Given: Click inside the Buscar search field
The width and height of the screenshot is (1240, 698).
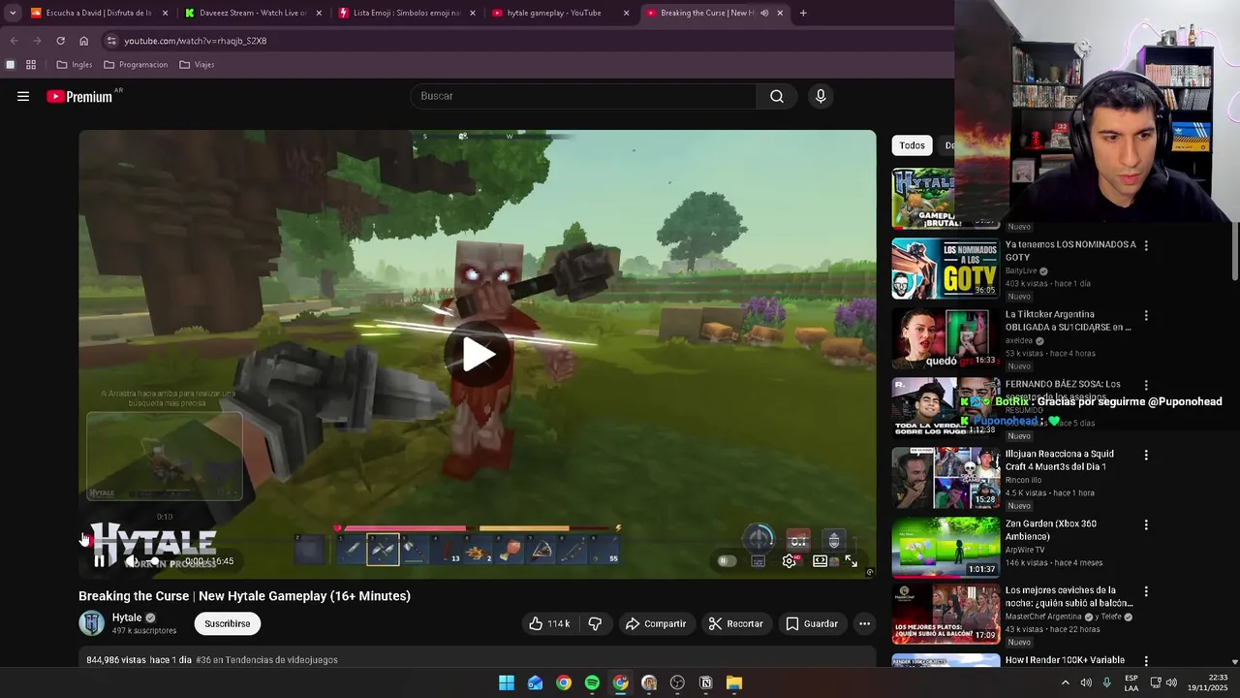Looking at the screenshot, I should tap(583, 96).
